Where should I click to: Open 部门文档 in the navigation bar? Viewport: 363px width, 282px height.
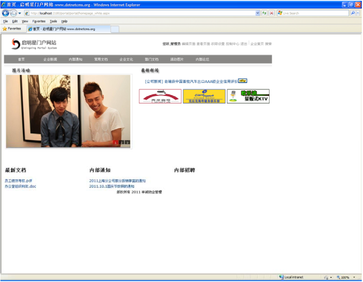152,59
